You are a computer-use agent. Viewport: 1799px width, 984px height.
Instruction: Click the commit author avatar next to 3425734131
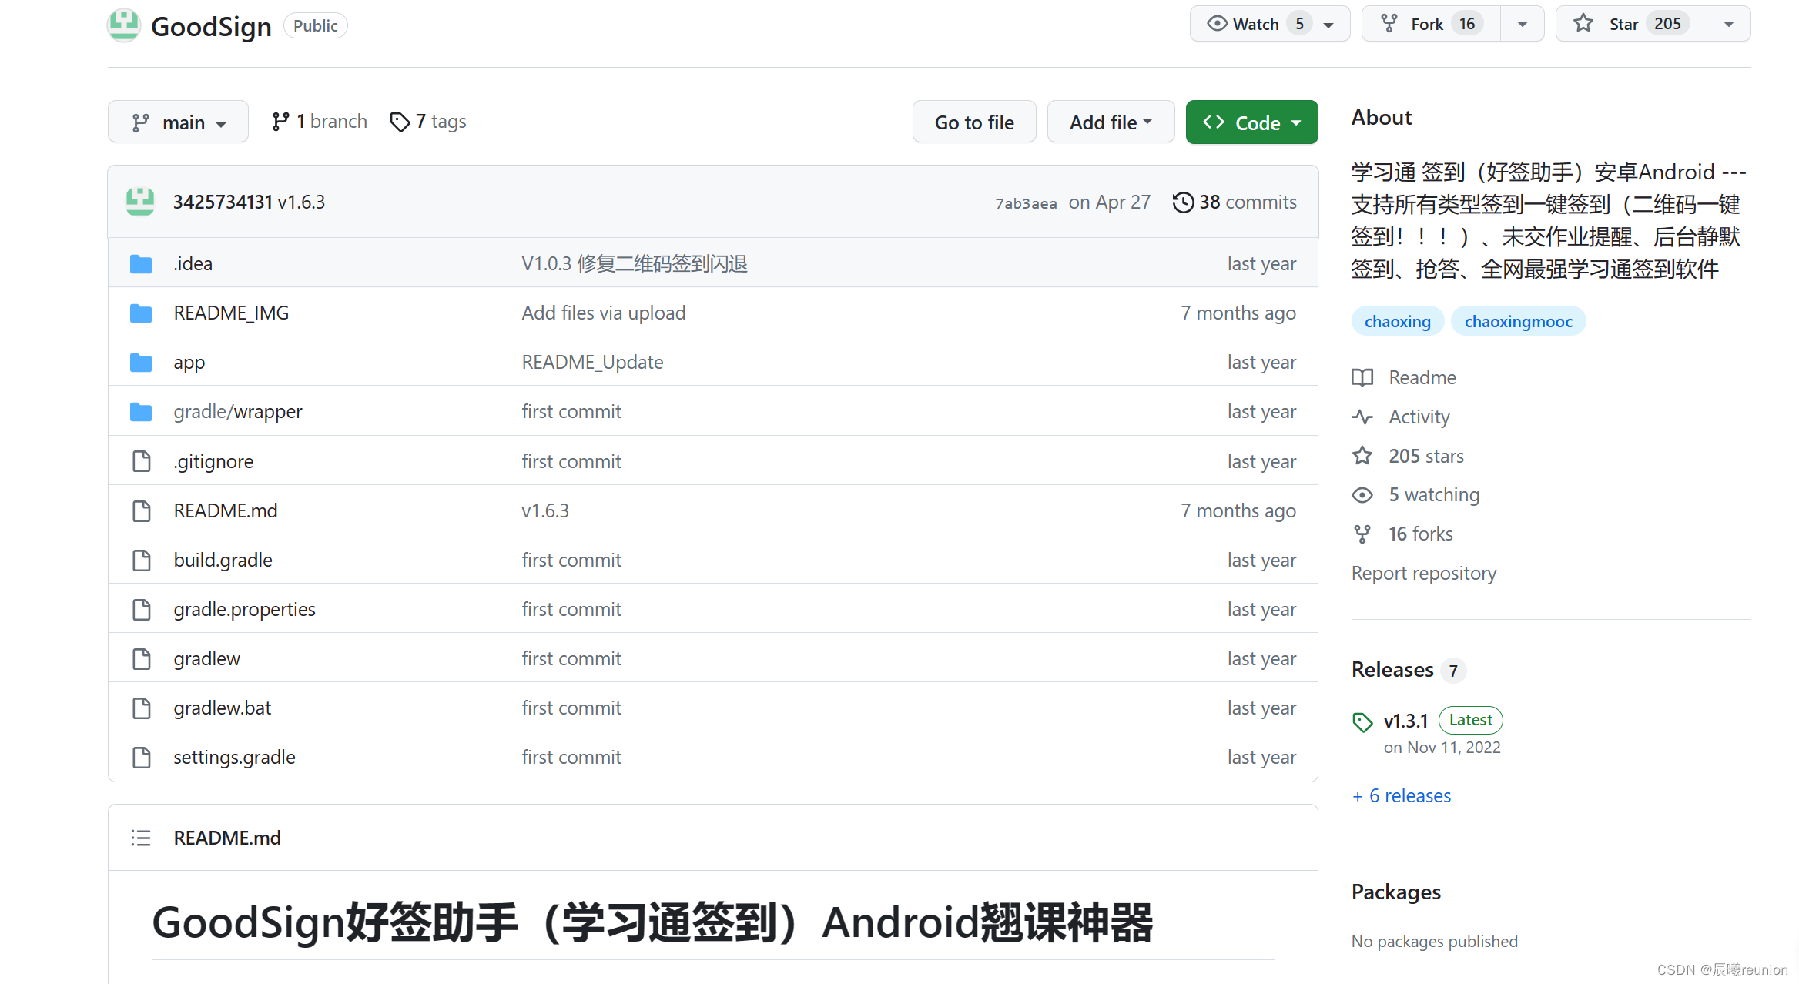coord(140,202)
